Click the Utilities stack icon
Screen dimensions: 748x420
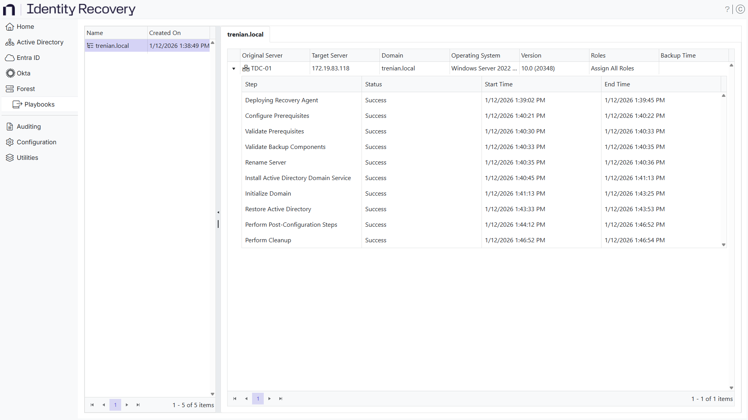click(x=10, y=157)
